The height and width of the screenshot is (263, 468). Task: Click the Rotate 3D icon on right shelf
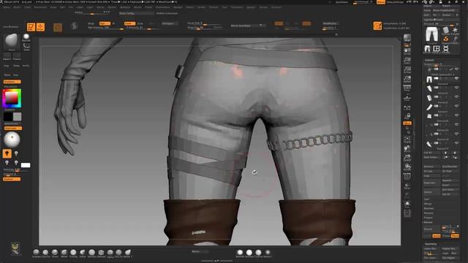click(407, 167)
